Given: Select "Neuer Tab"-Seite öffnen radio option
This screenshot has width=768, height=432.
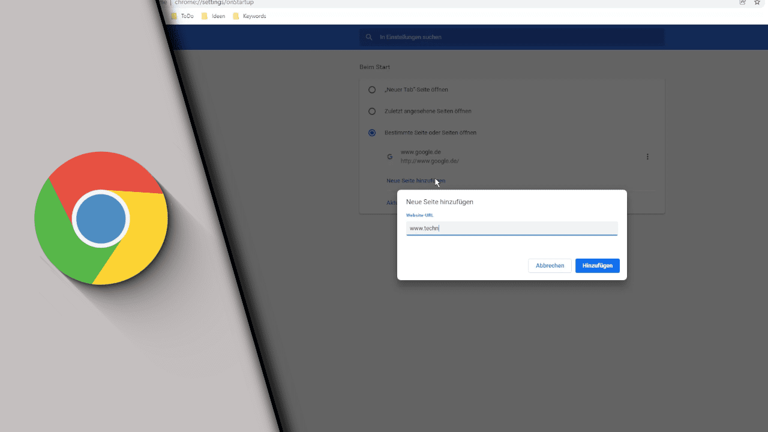Looking at the screenshot, I should coord(372,89).
